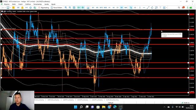
Task: Click the shapes objects icon
Action: (x=164, y=8)
